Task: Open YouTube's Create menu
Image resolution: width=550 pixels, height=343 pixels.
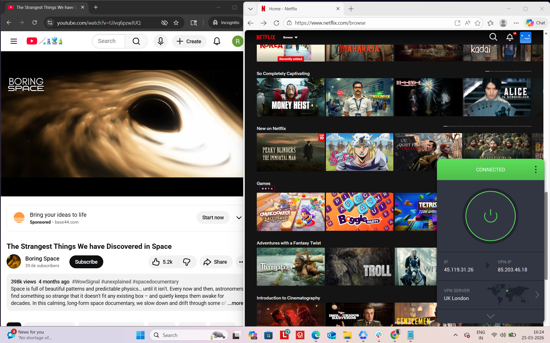Action: coord(189,41)
